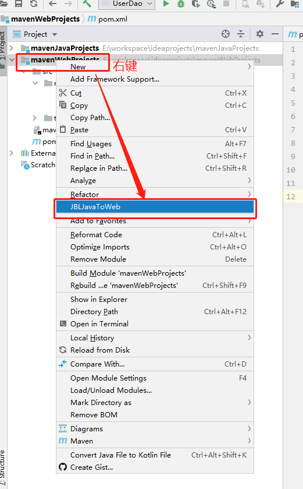Image resolution: width=303 pixels, height=489 pixels.
Task: Click the Locate file crosshair icon
Action: (x=226, y=34)
